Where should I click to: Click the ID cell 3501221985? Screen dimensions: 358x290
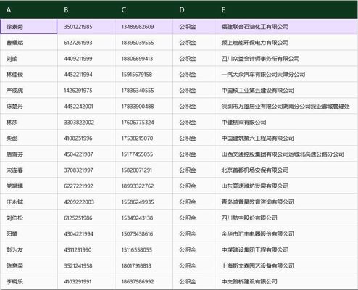pyautogui.click(x=86, y=27)
